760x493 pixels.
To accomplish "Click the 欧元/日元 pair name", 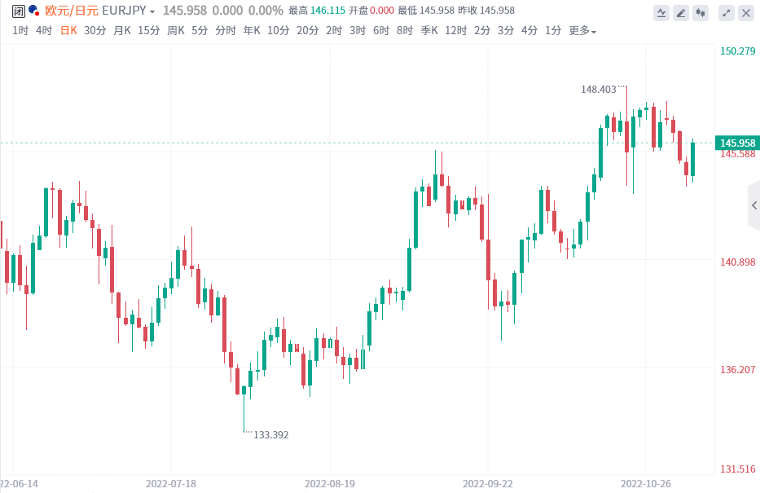I will [x=72, y=11].
